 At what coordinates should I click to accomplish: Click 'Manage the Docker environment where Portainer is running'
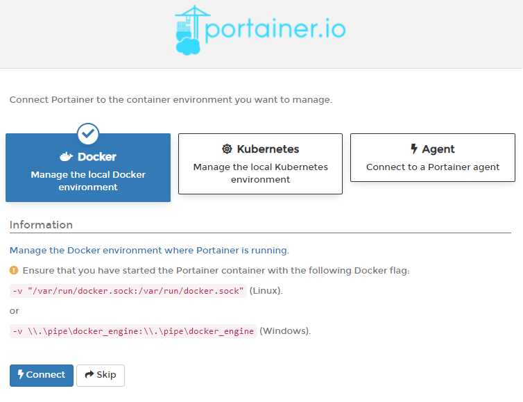(x=149, y=251)
